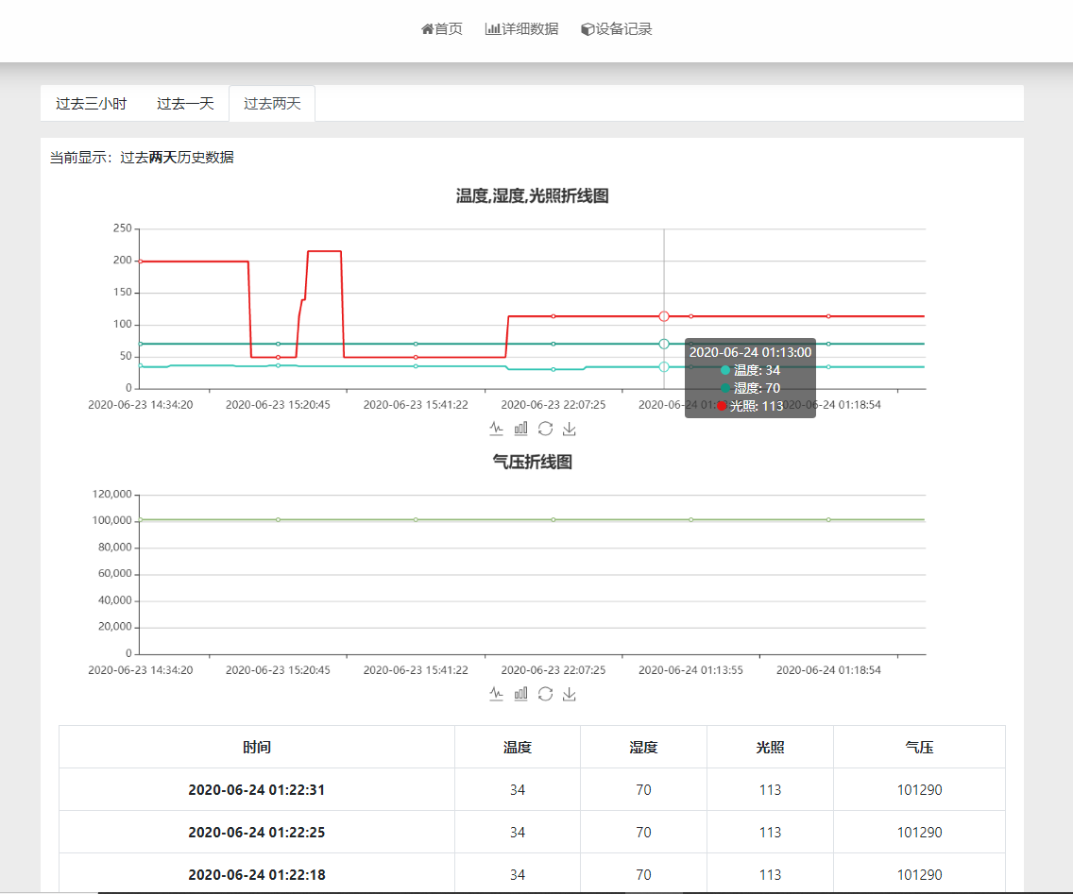Click the 气压 column header
1073x894 pixels.
[919, 747]
